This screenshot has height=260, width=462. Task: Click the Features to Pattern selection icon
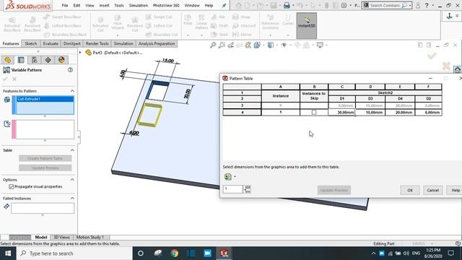click(7, 100)
